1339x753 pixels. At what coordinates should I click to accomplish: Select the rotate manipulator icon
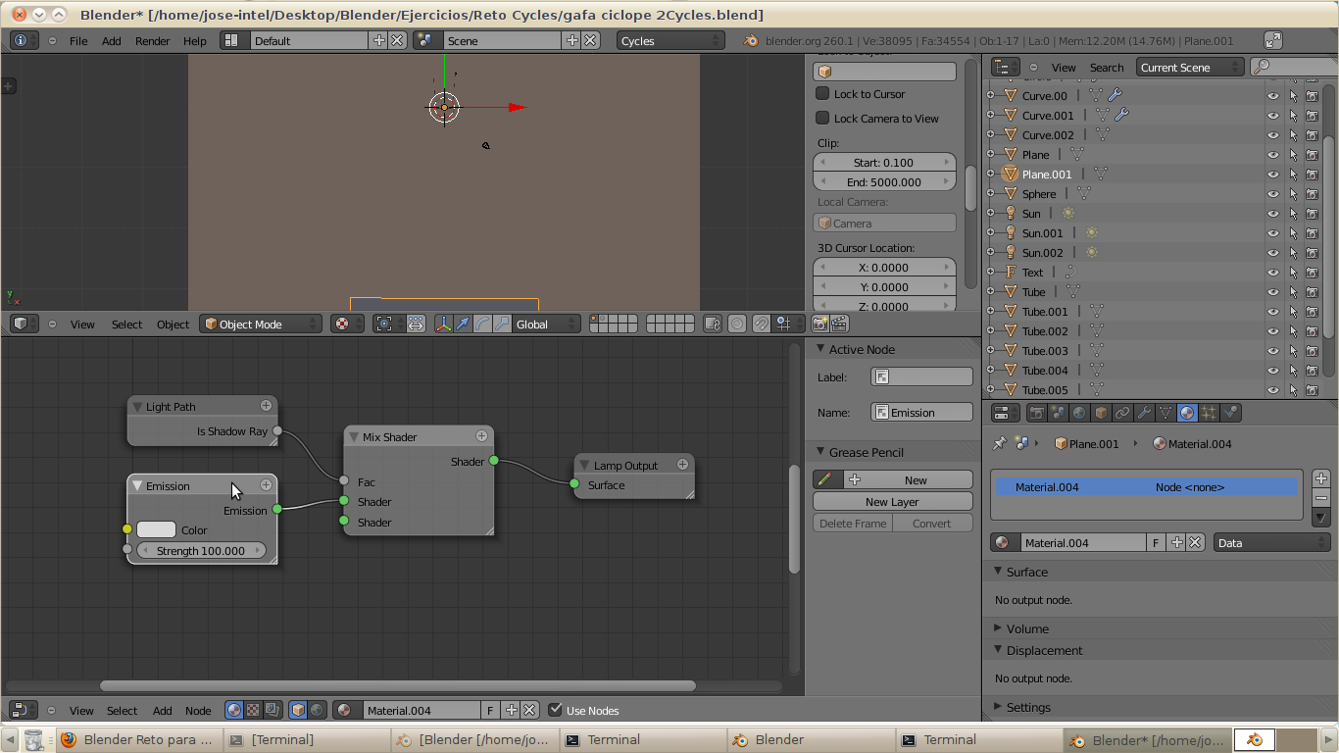[x=483, y=324]
